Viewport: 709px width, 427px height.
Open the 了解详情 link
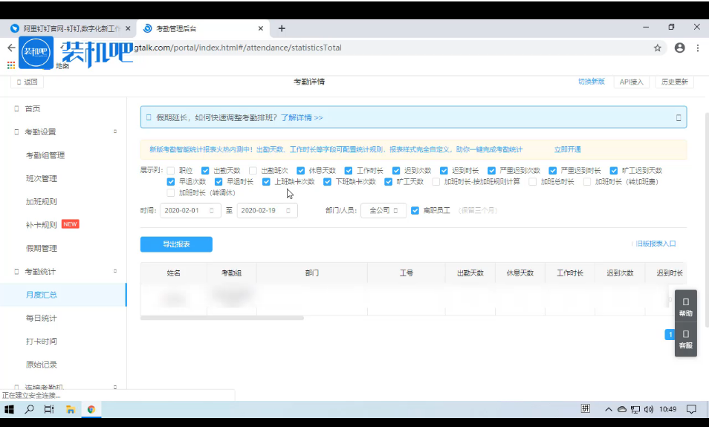[x=301, y=117]
